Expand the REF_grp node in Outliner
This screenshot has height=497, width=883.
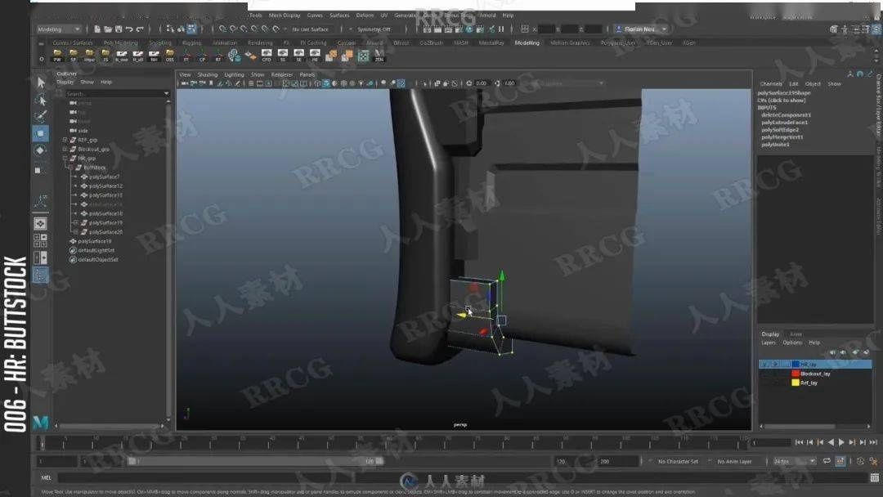[x=65, y=140]
